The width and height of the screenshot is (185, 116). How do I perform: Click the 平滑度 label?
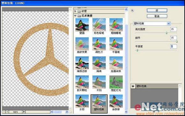[139, 47]
